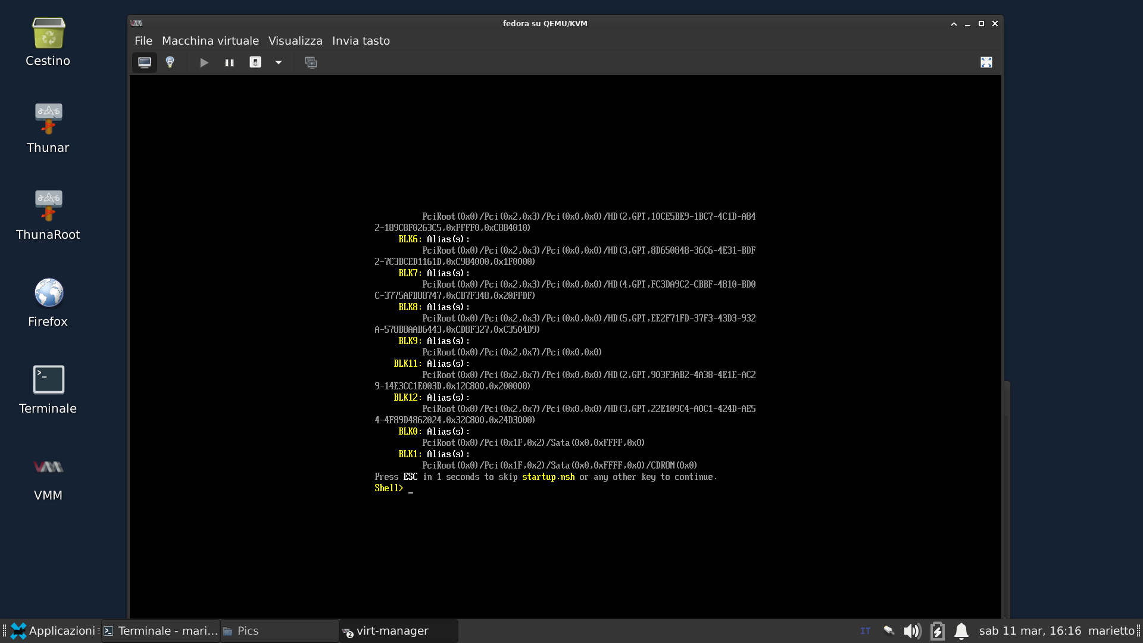Image resolution: width=1143 pixels, height=643 pixels.
Task: Expand the shutdown options dropdown arrow
Action: [x=278, y=63]
